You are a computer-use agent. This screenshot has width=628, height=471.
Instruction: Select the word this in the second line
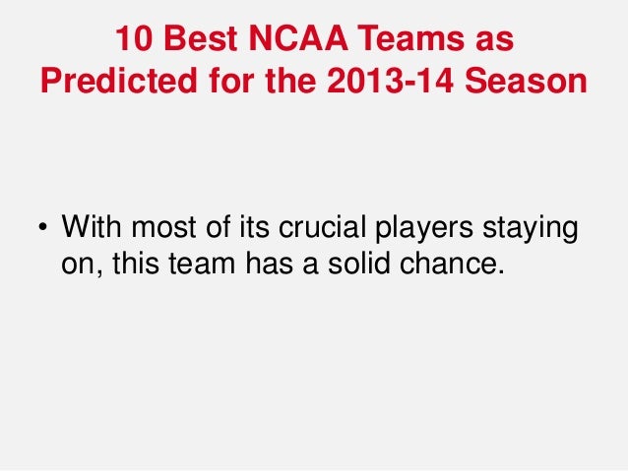click(x=136, y=263)
